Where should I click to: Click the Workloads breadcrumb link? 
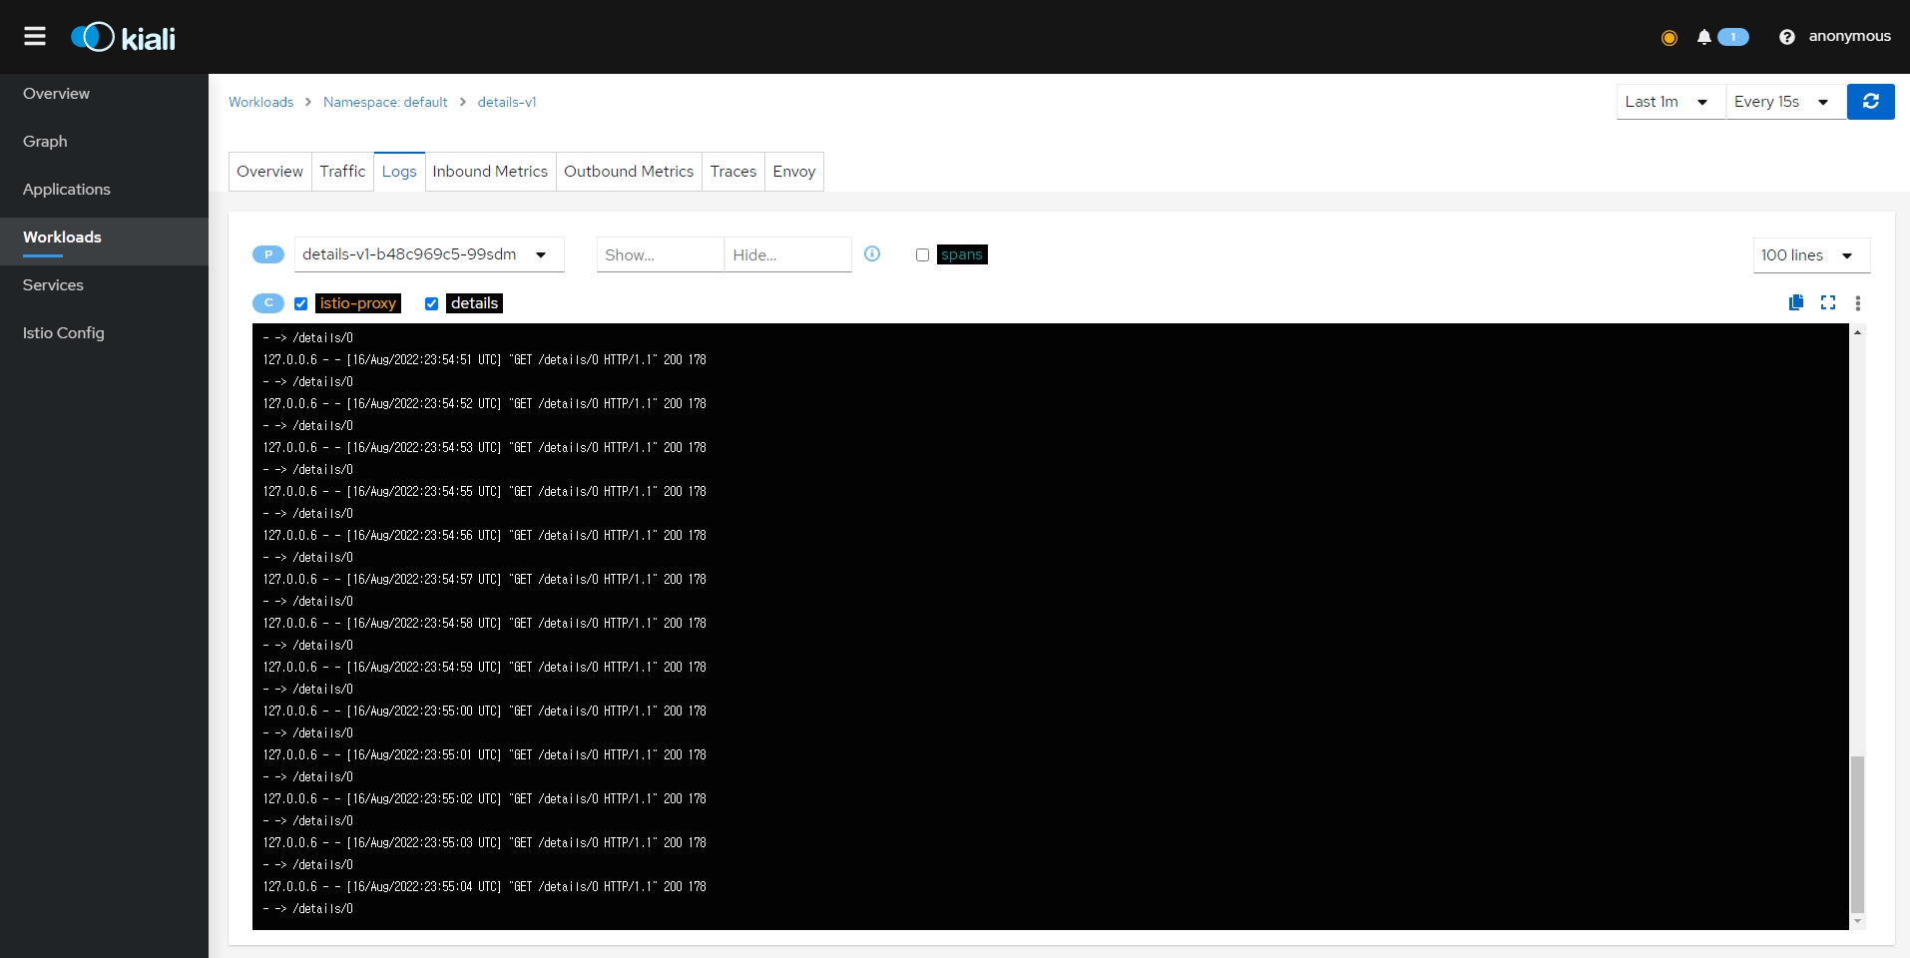tap(260, 102)
